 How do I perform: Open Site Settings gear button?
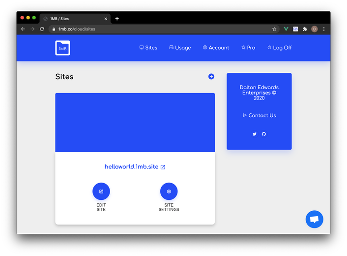coord(169,192)
